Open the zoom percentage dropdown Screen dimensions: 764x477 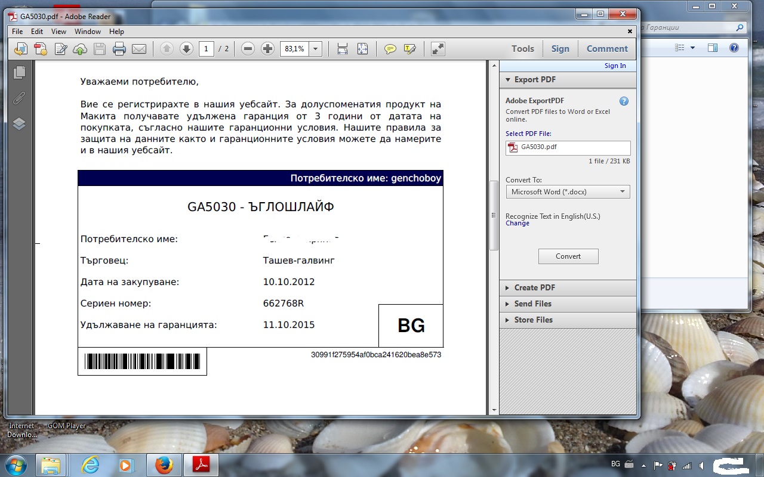click(x=316, y=49)
